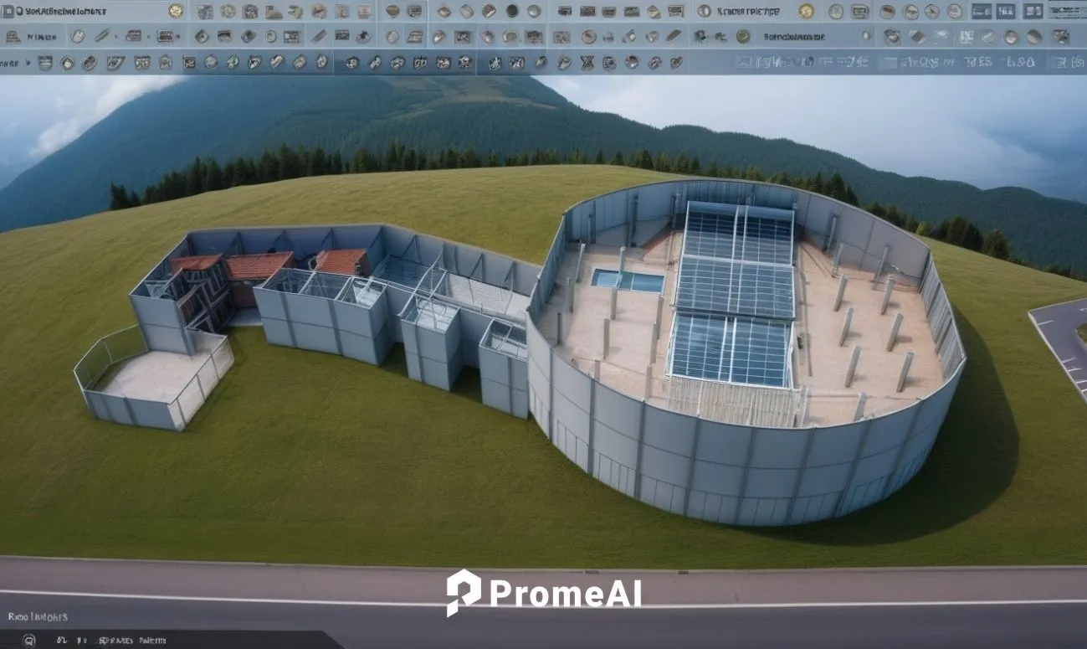Click the only black round icon in the top toolbar row
This screenshot has height=649, width=1087.
pos(512,11)
